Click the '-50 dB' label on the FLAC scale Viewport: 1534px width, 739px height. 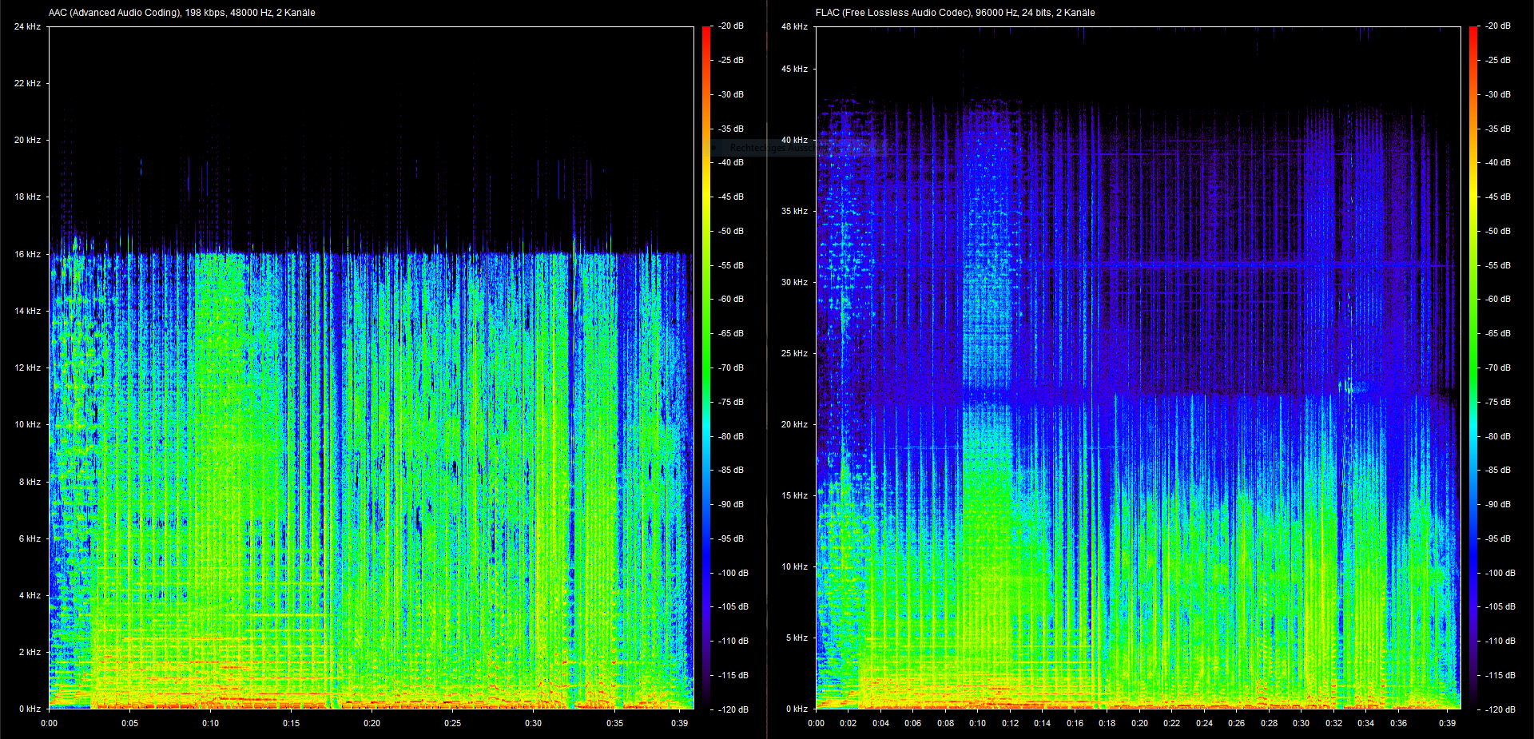1498,231
